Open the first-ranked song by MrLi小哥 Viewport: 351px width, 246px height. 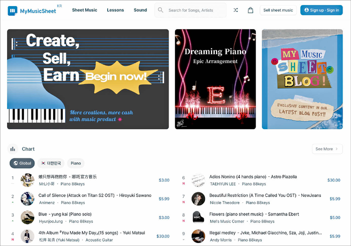tap(67, 177)
